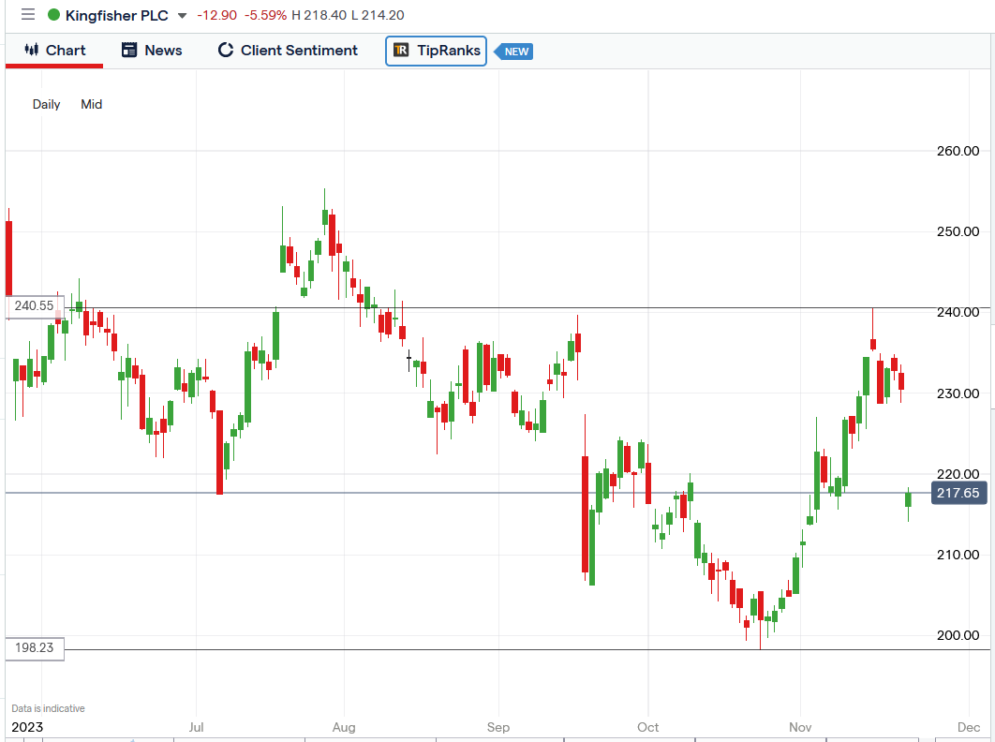Click the News newspaper icon
The height and width of the screenshot is (742, 995).
tap(129, 51)
